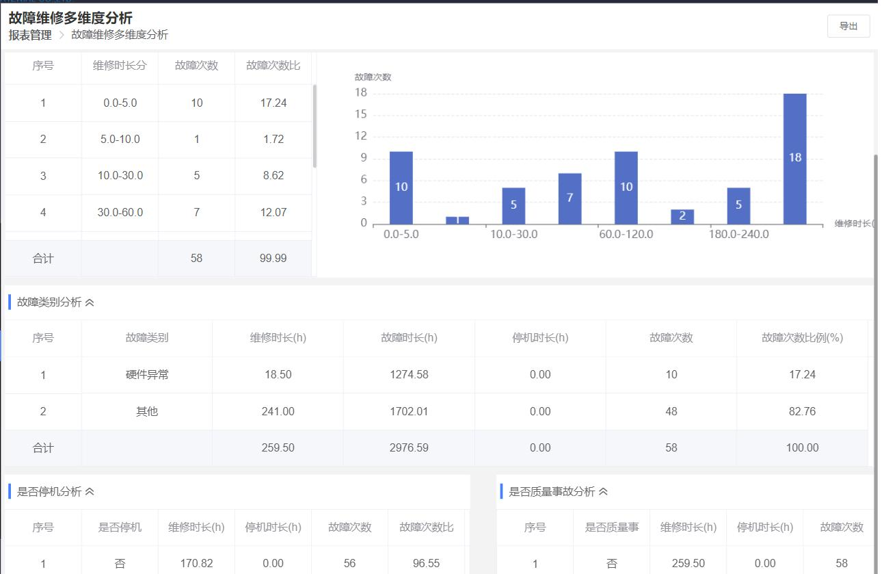Collapse the 故障类别分析 section chevron

(x=90, y=302)
